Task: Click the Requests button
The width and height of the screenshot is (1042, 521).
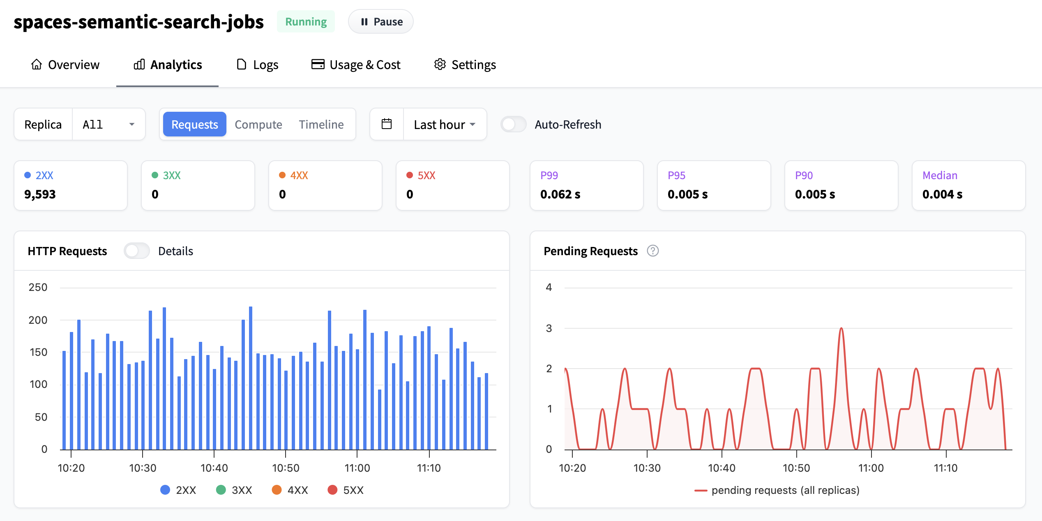Action: 194,124
